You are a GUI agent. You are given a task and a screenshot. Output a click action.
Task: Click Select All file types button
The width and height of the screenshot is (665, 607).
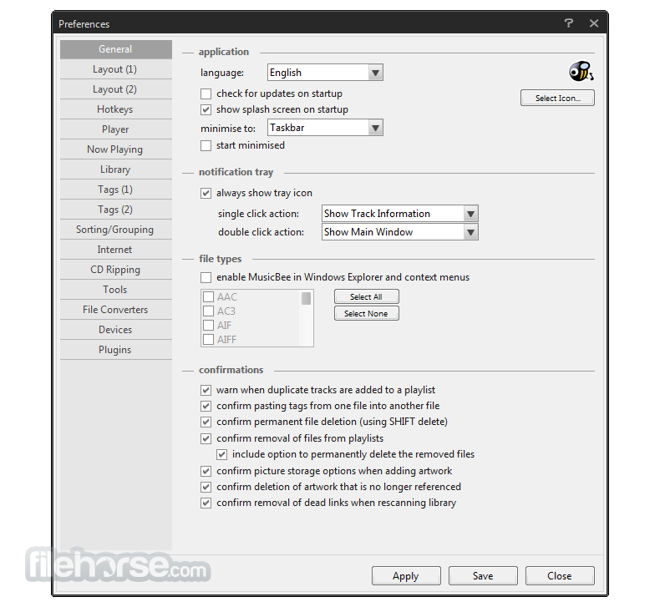pos(366,296)
